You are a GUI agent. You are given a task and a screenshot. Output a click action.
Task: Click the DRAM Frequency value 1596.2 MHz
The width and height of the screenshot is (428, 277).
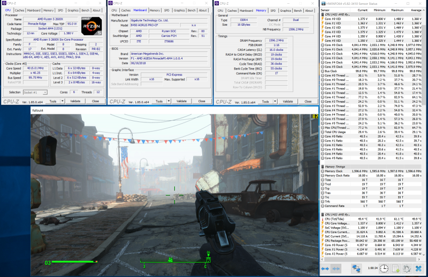(x=276, y=41)
